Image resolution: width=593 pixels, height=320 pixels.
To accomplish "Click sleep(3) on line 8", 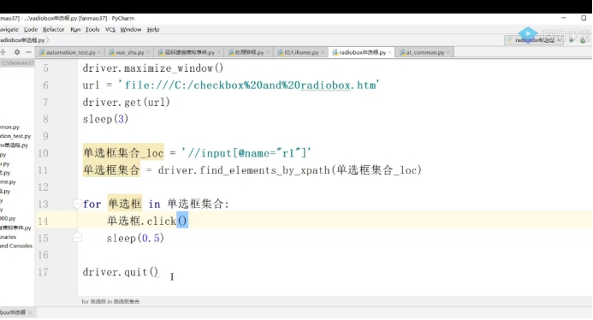I will pos(105,119).
